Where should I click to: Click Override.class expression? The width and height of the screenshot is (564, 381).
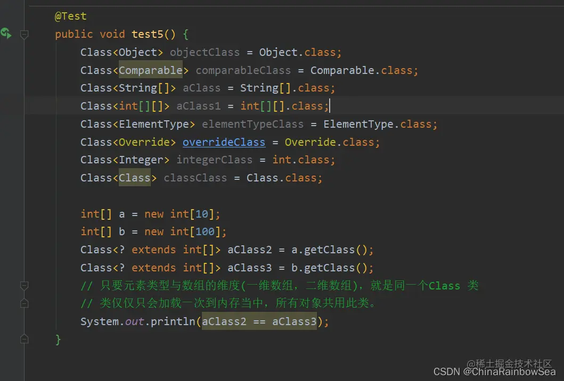(x=330, y=142)
